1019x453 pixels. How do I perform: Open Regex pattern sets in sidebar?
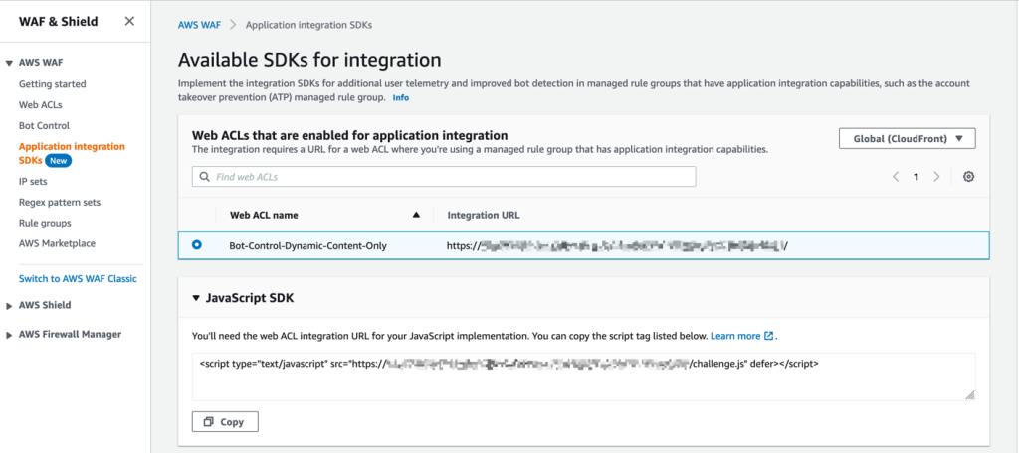[60, 203]
